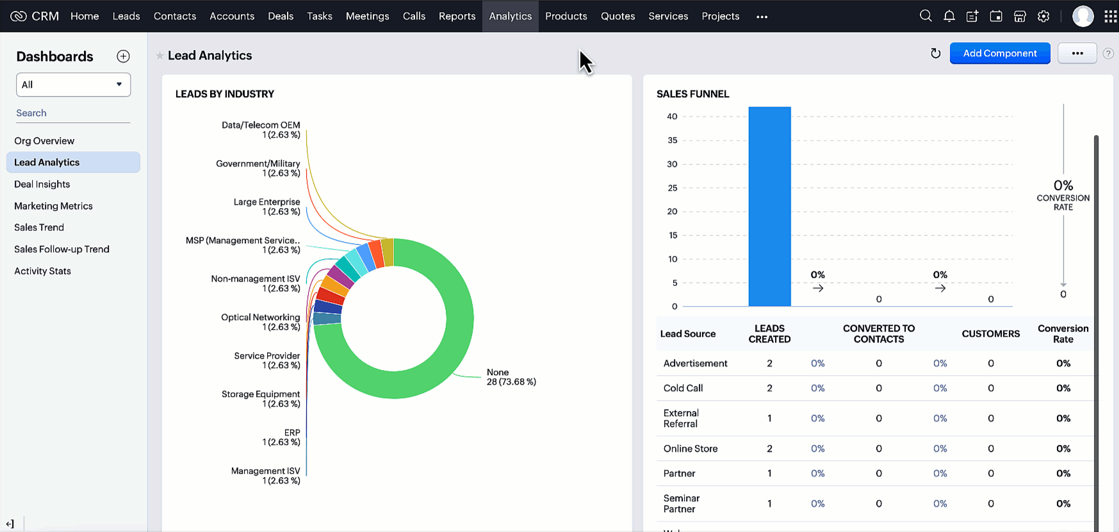Viewport: 1119px width, 532px height.
Task: Open the apps grid launcher
Action: tap(1110, 16)
